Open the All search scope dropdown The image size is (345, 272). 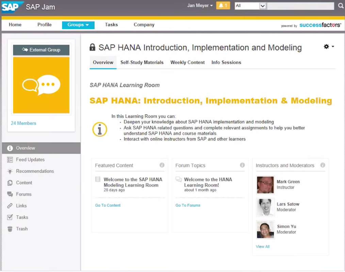click(251, 6)
